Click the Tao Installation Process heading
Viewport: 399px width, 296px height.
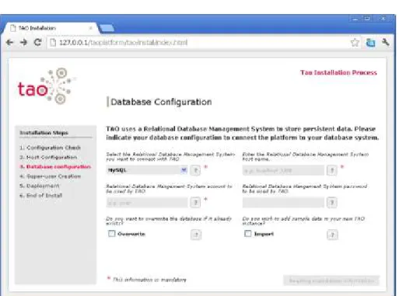coord(338,73)
